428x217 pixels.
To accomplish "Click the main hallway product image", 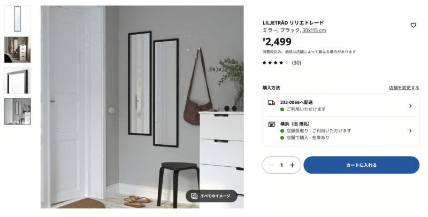I will [x=142, y=107].
